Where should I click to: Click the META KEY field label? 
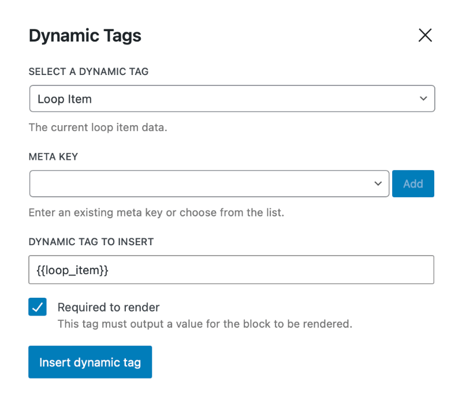[x=53, y=156]
